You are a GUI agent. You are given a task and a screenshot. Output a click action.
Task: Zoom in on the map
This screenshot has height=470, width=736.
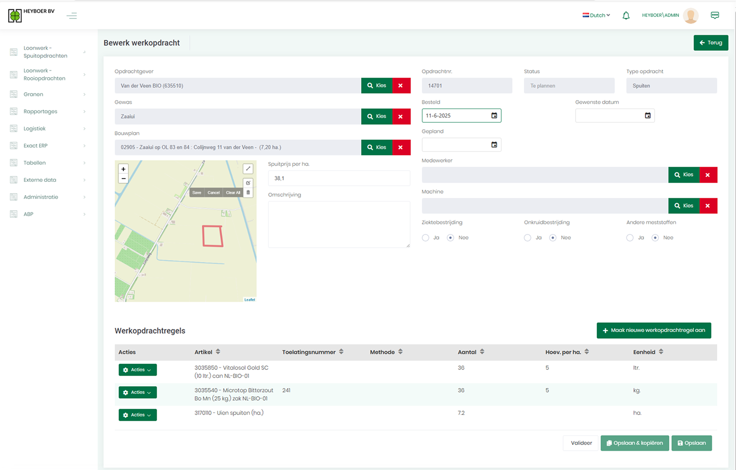click(x=123, y=169)
